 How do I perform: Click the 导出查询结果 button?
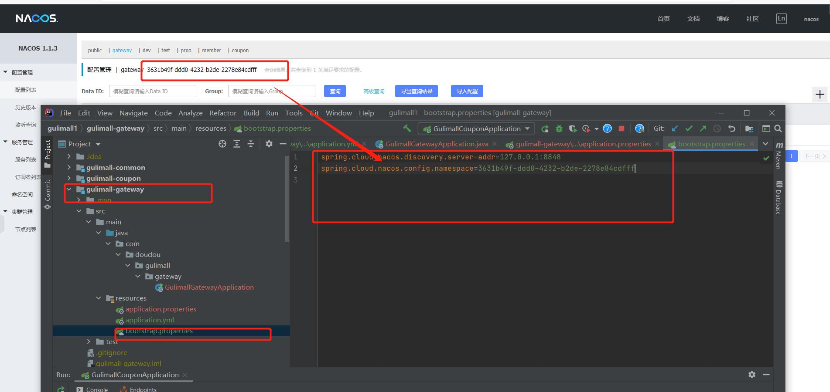click(417, 91)
